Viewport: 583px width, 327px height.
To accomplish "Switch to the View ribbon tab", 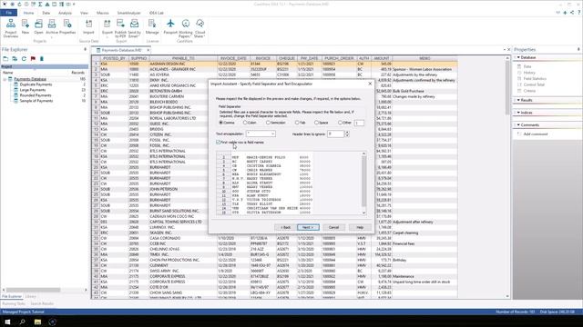I will (x=84, y=13).
